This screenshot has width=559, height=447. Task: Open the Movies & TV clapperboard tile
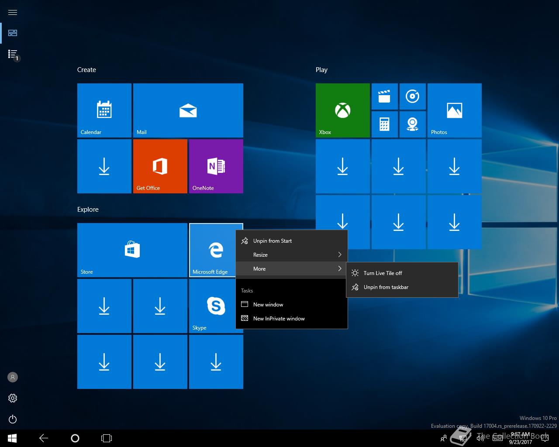pyautogui.click(x=385, y=96)
